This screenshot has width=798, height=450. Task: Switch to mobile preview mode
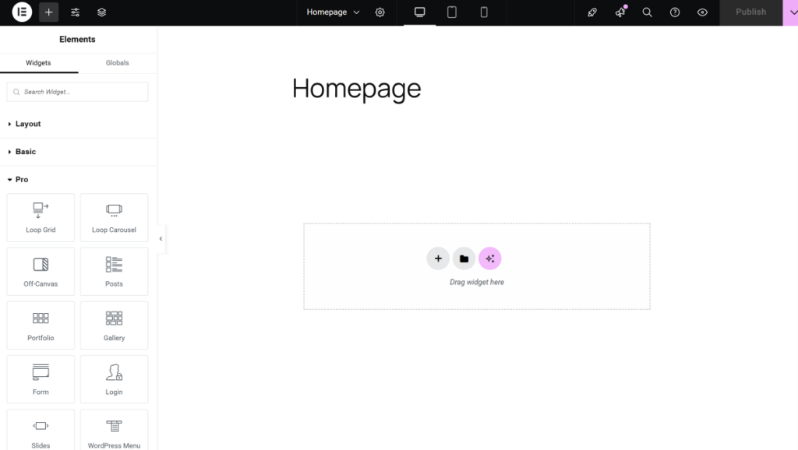pyautogui.click(x=484, y=12)
